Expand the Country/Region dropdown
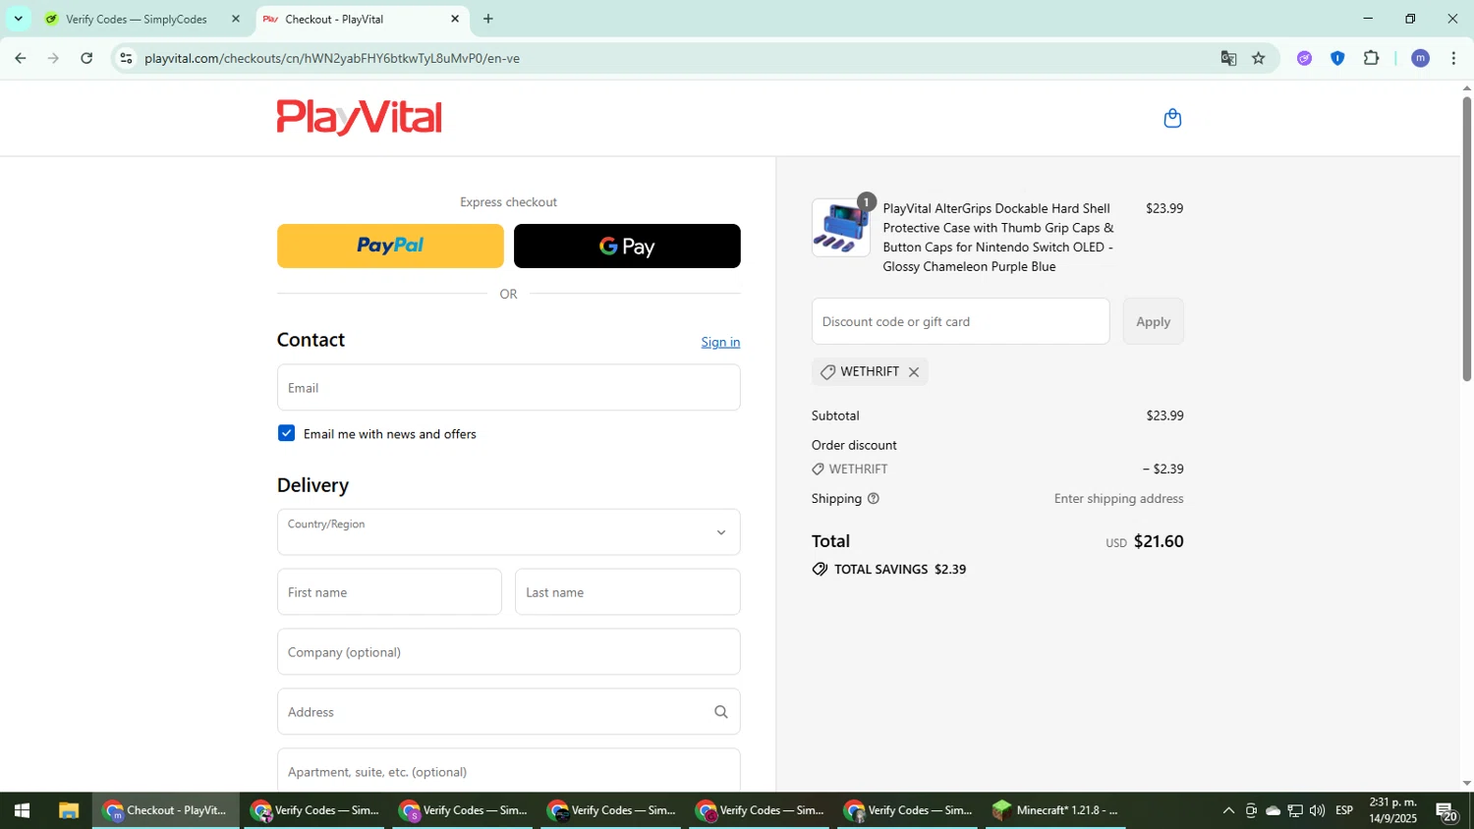The width and height of the screenshot is (1474, 829). pos(508,532)
